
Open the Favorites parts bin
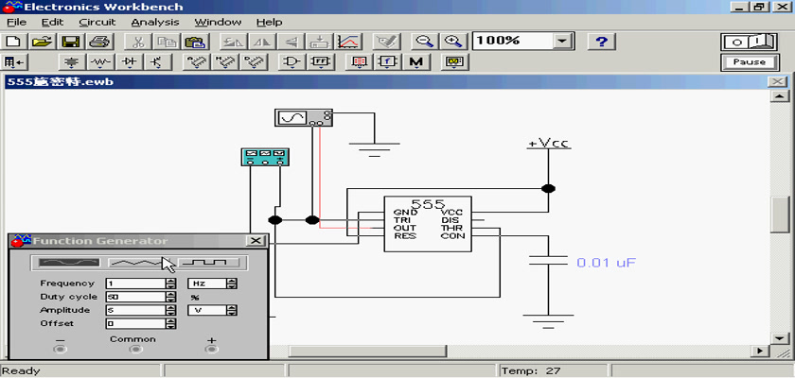click(14, 62)
